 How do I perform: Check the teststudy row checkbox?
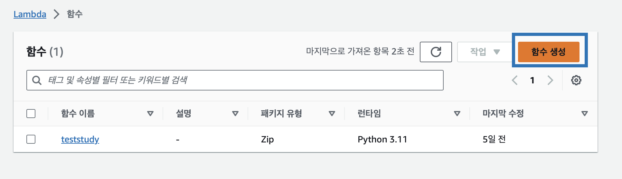click(x=31, y=139)
